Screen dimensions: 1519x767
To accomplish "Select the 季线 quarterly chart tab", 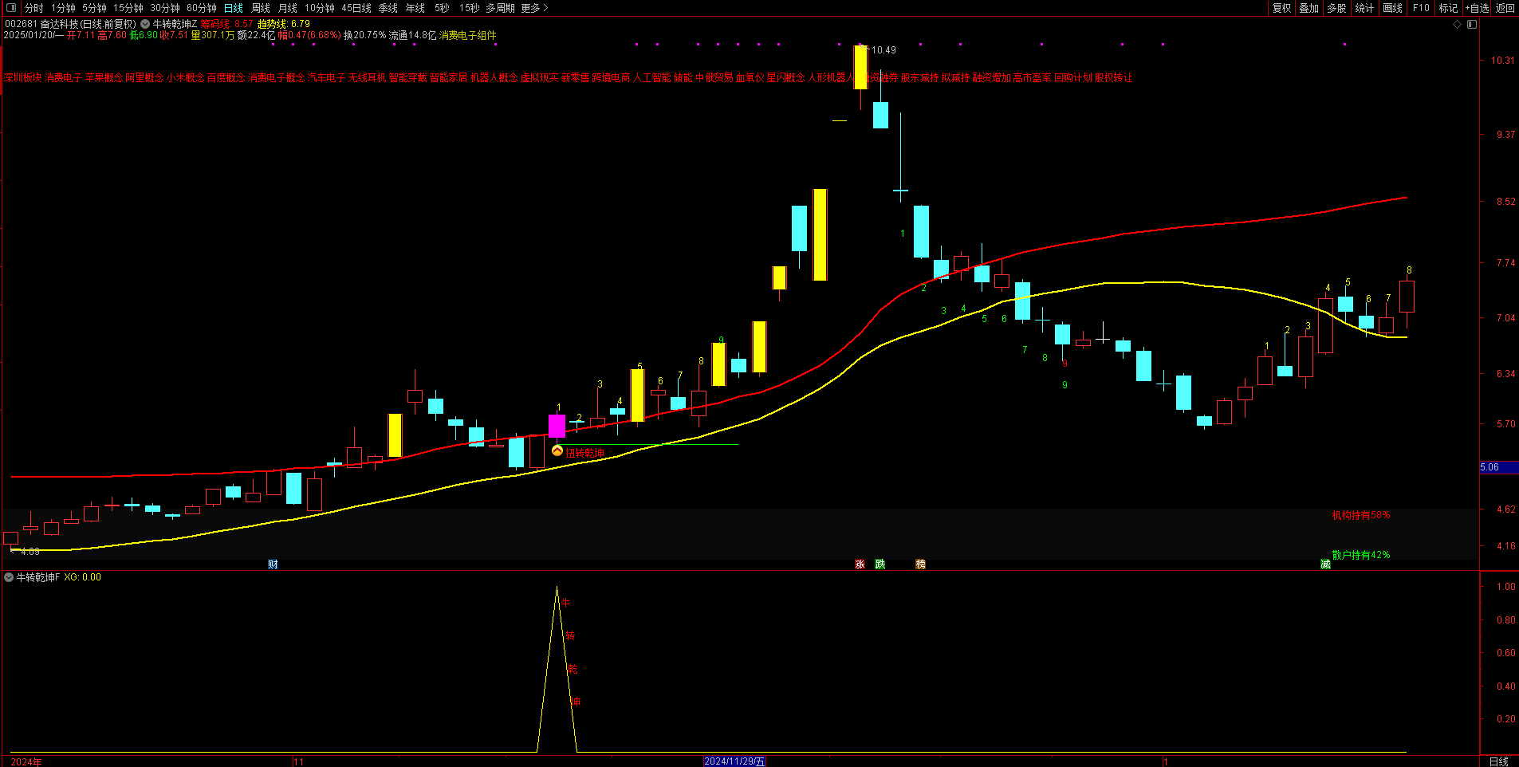I will [x=388, y=8].
